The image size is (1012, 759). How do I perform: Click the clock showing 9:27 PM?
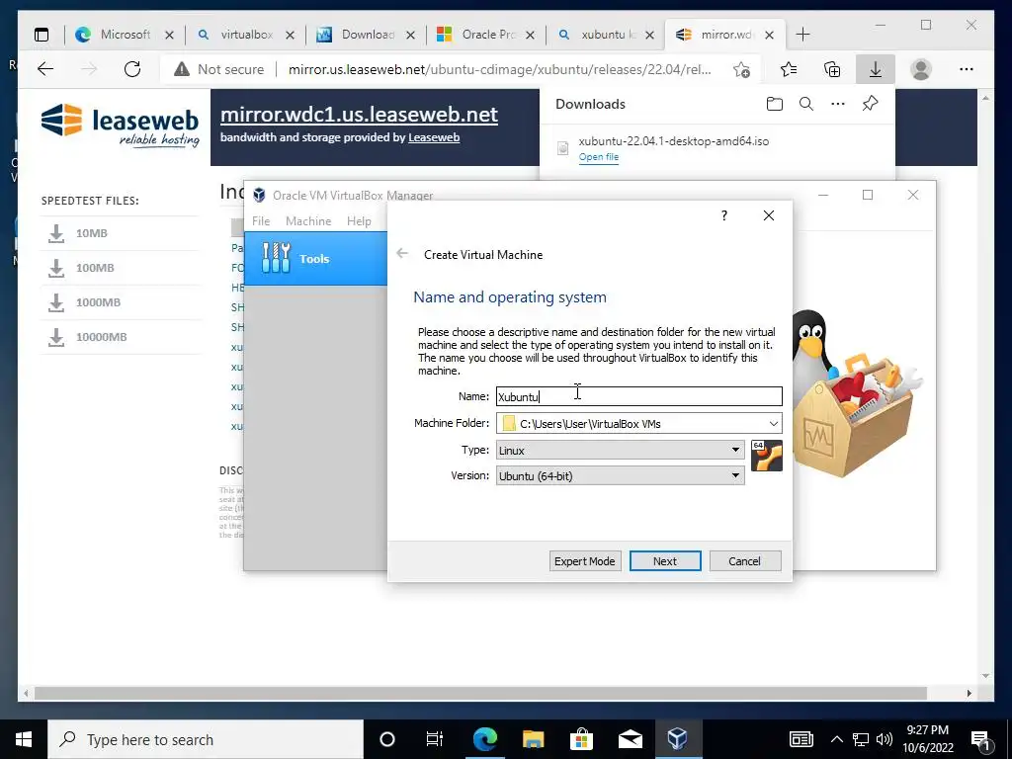pos(927,730)
